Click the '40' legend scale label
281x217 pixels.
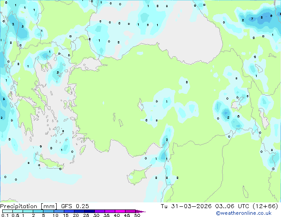[117, 215]
